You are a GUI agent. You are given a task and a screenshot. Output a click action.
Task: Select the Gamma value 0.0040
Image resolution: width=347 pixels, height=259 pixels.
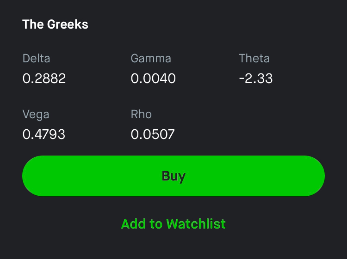[153, 78]
